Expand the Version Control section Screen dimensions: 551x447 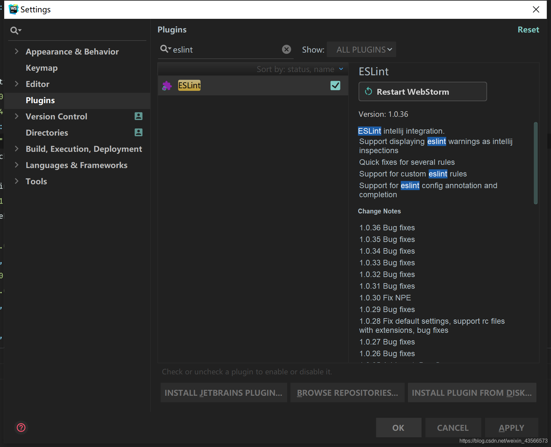(17, 116)
